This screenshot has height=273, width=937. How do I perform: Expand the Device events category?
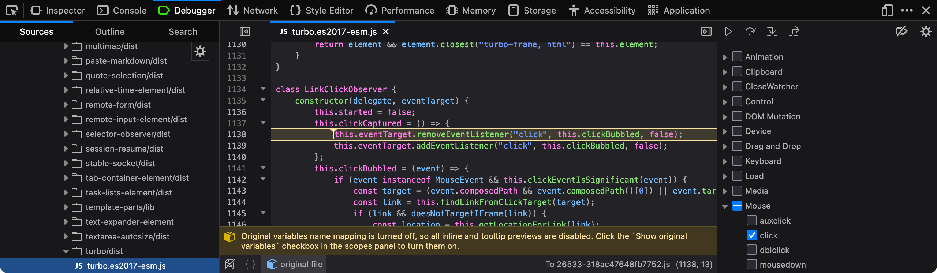(x=725, y=131)
